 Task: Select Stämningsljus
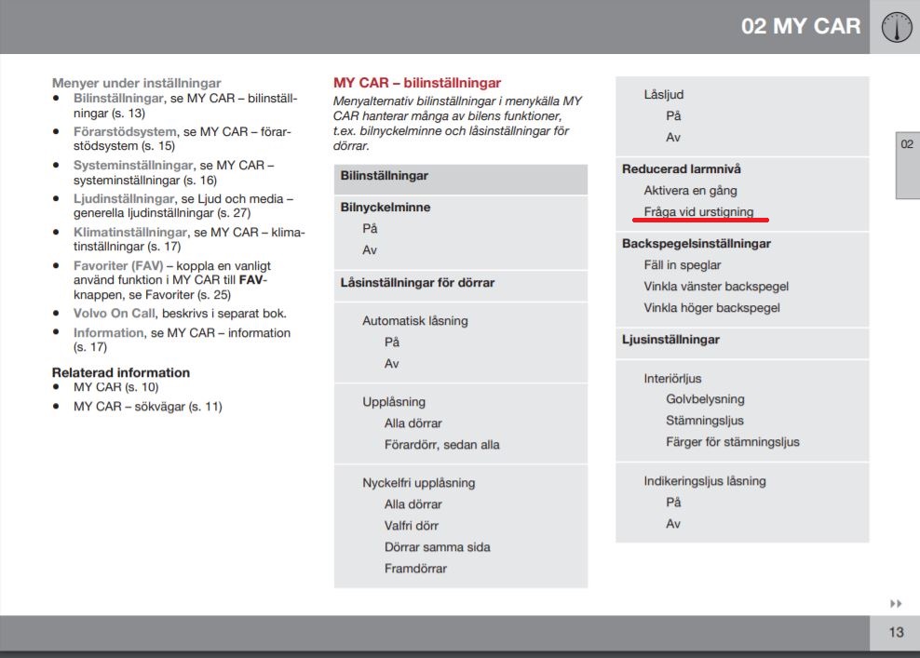(x=705, y=421)
